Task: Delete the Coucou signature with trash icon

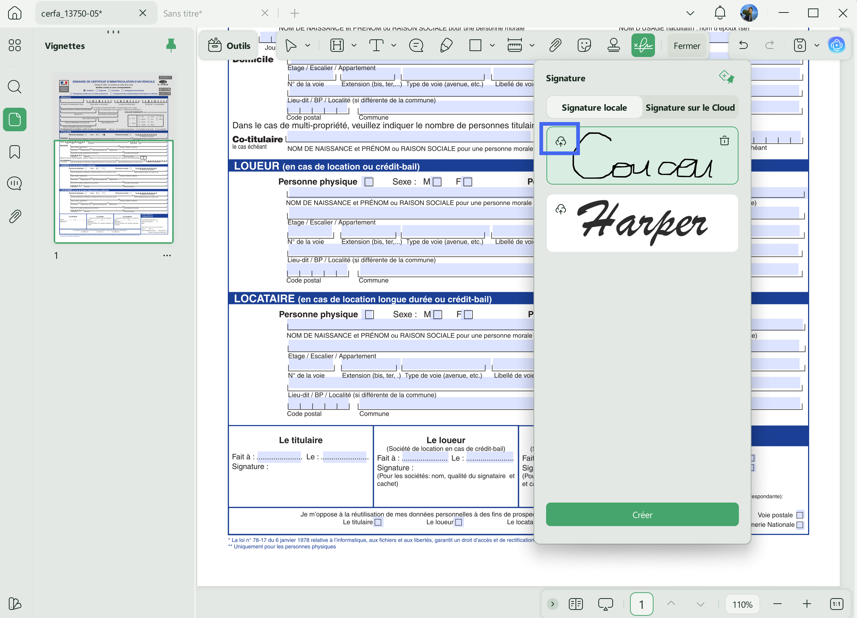Action: (724, 141)
